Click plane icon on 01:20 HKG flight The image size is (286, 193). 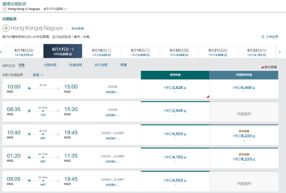tap(29, 155)
